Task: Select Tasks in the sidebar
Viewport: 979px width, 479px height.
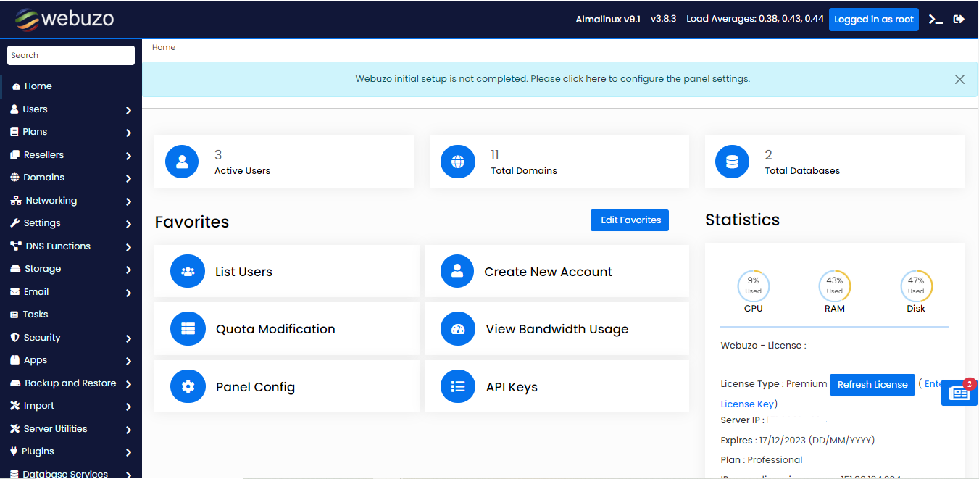Action: (35, 314)
